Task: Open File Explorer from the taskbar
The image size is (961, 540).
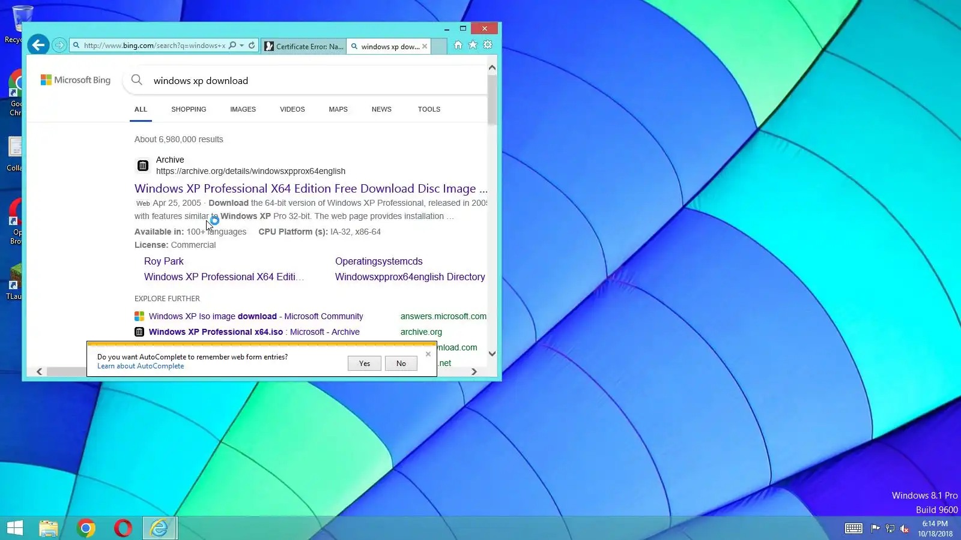Action: [x=49, y=528]
